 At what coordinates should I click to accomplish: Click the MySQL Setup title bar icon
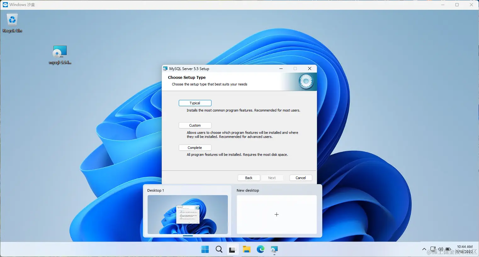(x=165, y=68)
